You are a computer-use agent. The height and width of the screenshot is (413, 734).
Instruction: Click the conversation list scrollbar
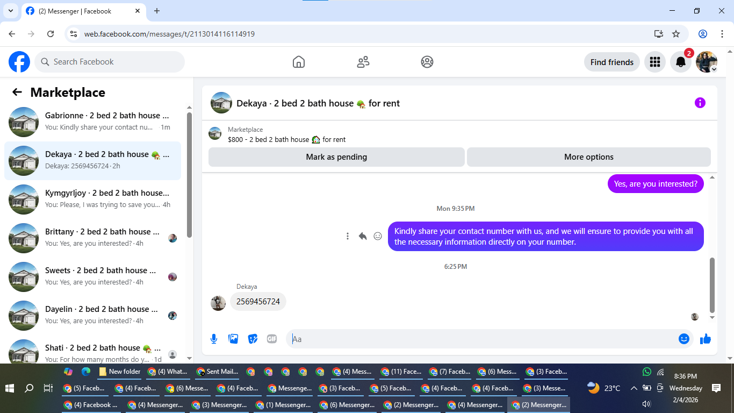(189, 175)
